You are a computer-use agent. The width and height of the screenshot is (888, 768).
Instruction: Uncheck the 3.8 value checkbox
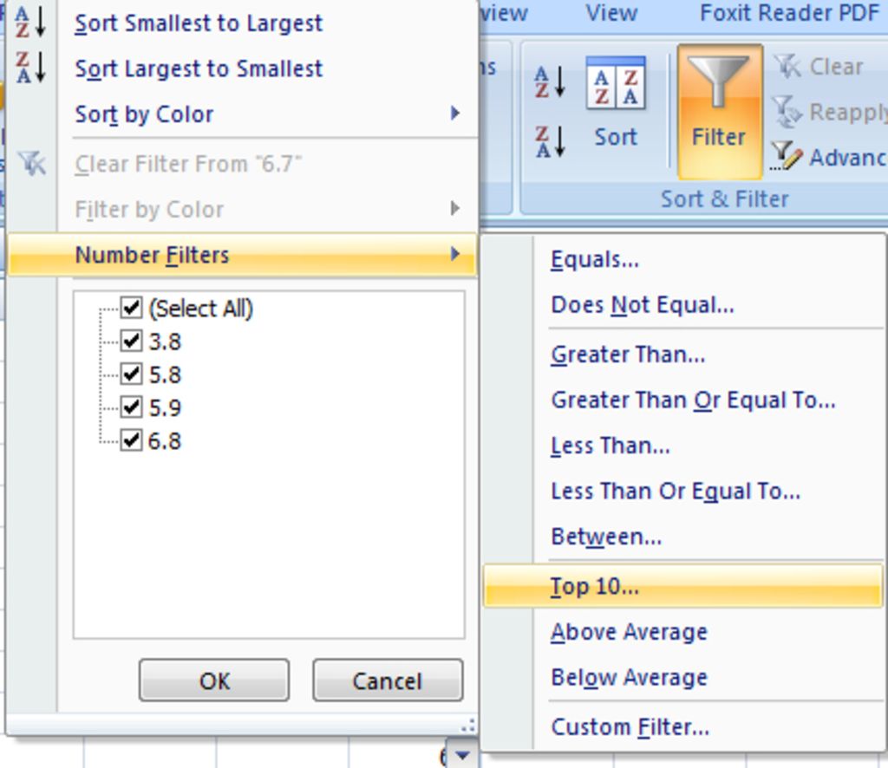click(x=132, y=342)
